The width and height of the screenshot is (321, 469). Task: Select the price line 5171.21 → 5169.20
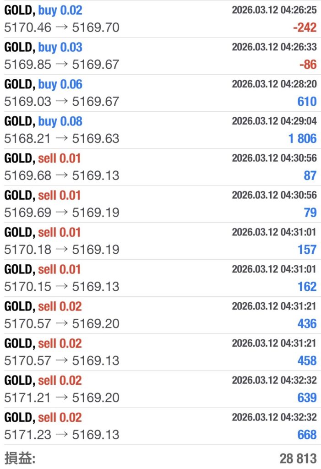(x=62, y=398)
